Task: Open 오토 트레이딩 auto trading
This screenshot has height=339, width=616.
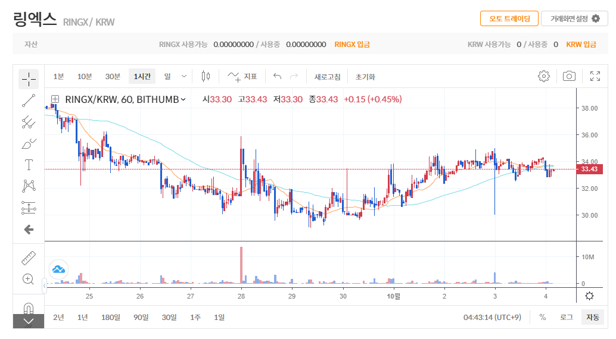Action: click(509, 18)
